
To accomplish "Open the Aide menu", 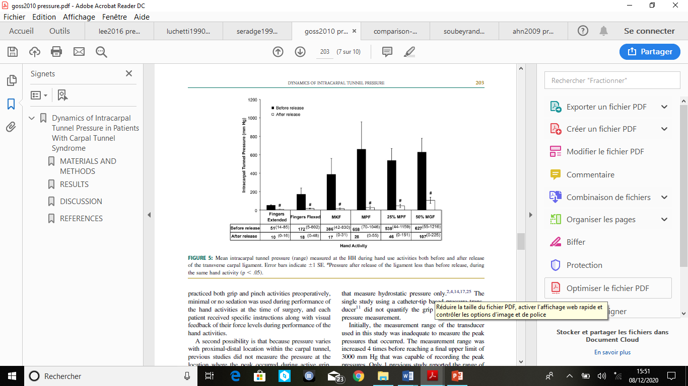I will tap(142, 17).
